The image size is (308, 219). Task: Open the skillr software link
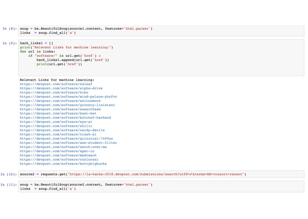pyautogui.click(x=56, y=126)
